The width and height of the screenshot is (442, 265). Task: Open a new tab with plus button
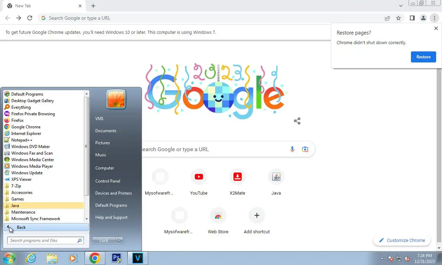pos(93,6)
